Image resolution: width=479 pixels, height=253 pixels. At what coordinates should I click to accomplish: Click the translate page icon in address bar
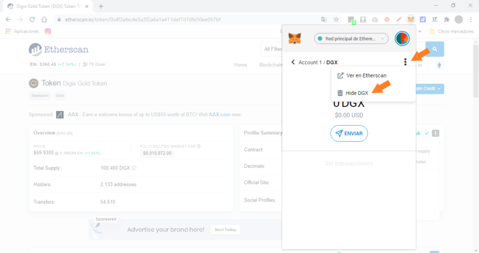pyautogui.click(x=324, y=20)
